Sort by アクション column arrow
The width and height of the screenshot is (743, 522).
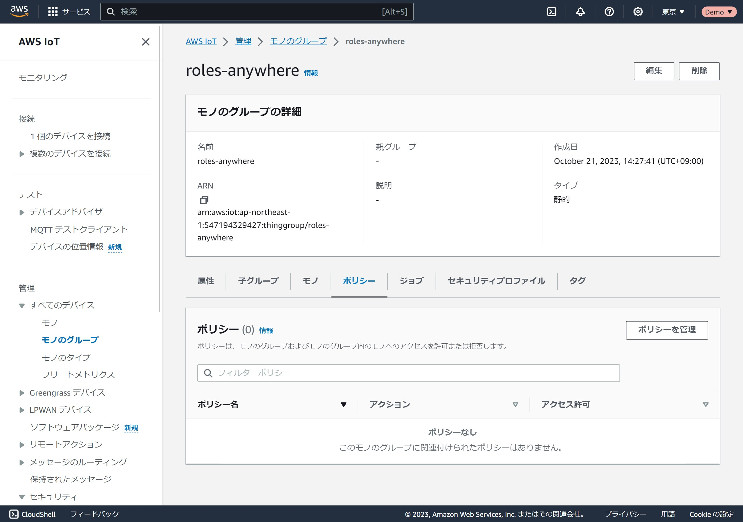[x=515, y=404]
